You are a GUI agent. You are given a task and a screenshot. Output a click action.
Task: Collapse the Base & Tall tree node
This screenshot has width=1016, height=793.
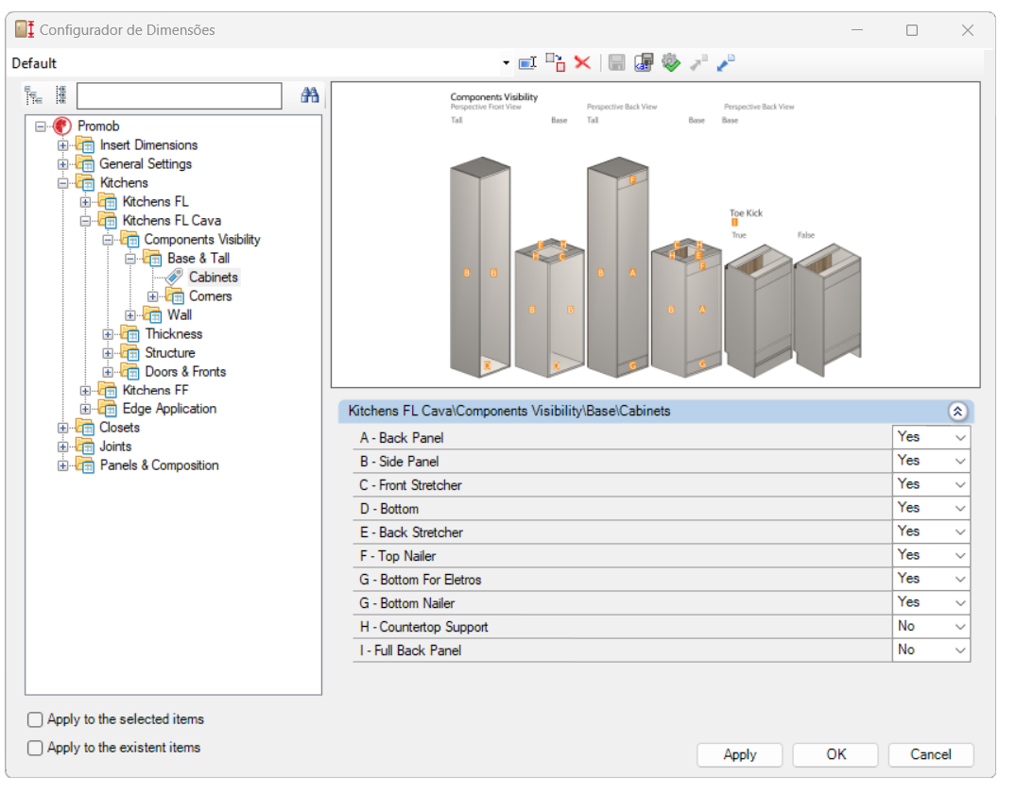pos(130,259)
